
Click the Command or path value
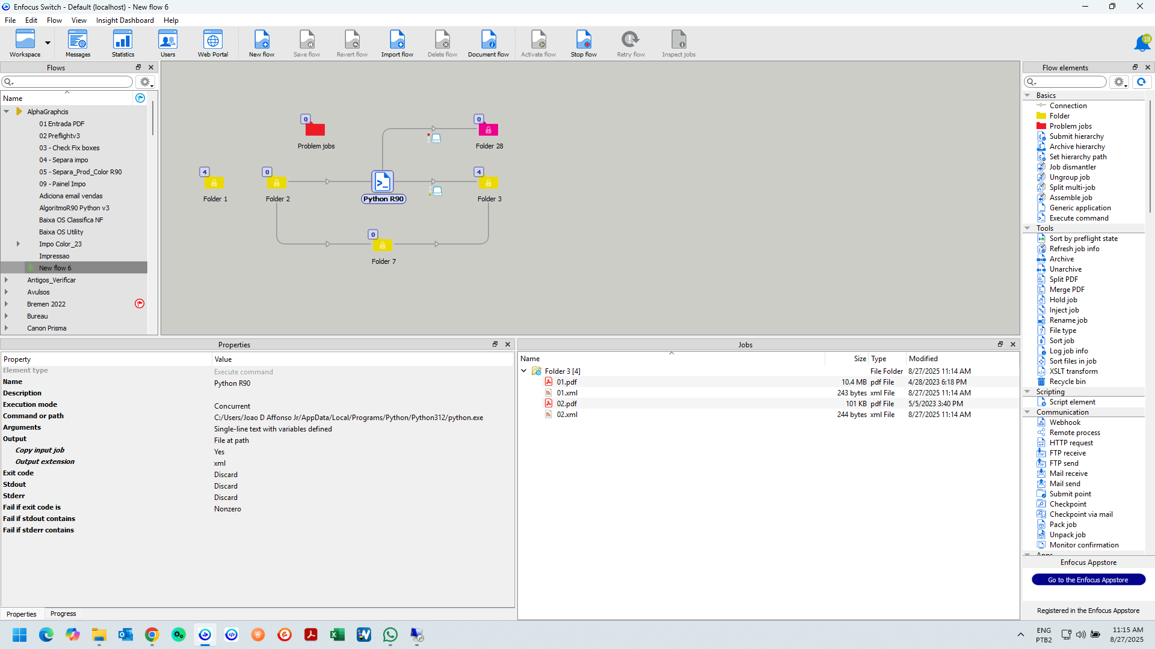(348, 418)
